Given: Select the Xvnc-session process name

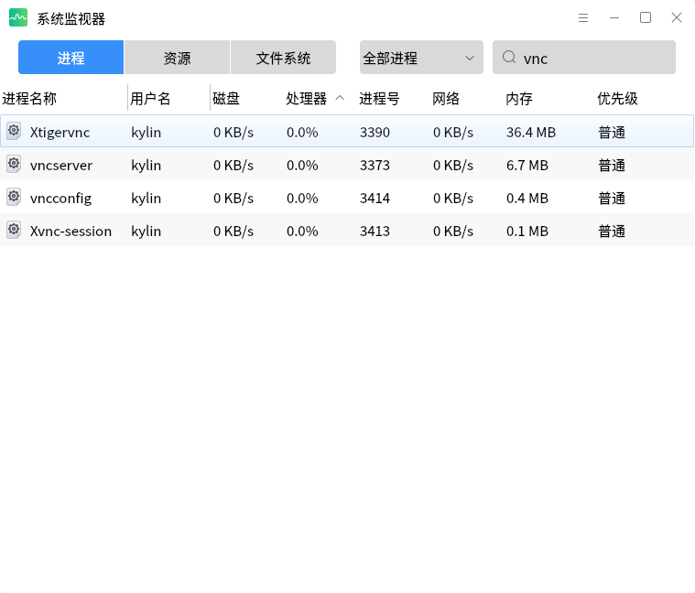Looking at the screenshot, I should coord(71,232).
